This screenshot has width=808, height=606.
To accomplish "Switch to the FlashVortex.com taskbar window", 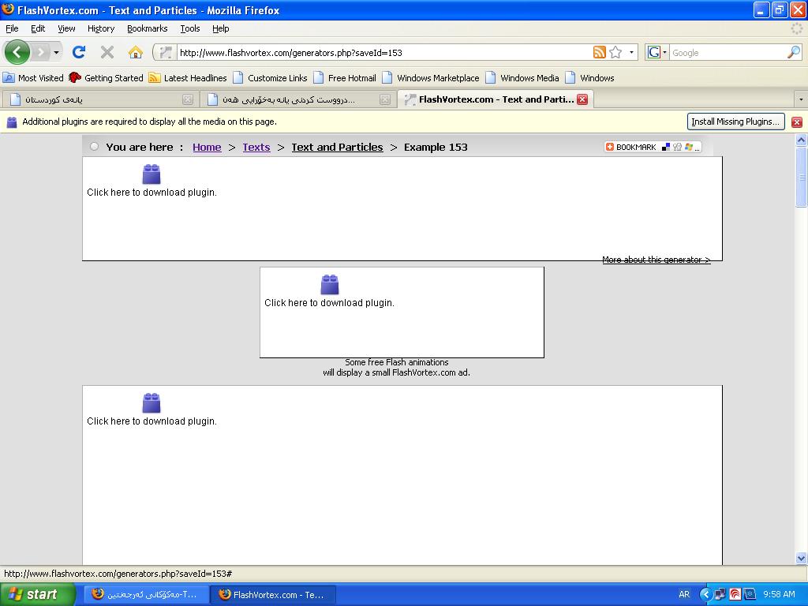I will [x=274, y=594].
